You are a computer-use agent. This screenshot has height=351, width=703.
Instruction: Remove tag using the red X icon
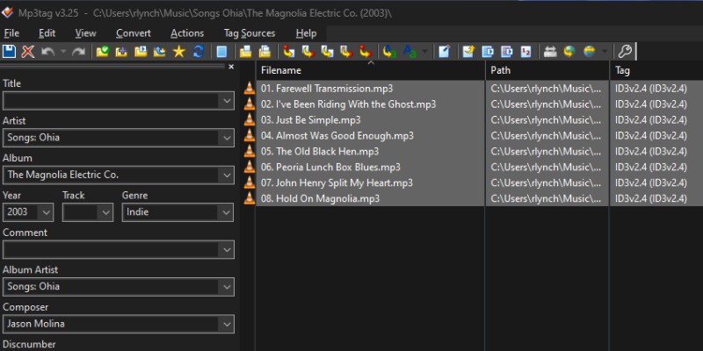click(x=28, y=52)
